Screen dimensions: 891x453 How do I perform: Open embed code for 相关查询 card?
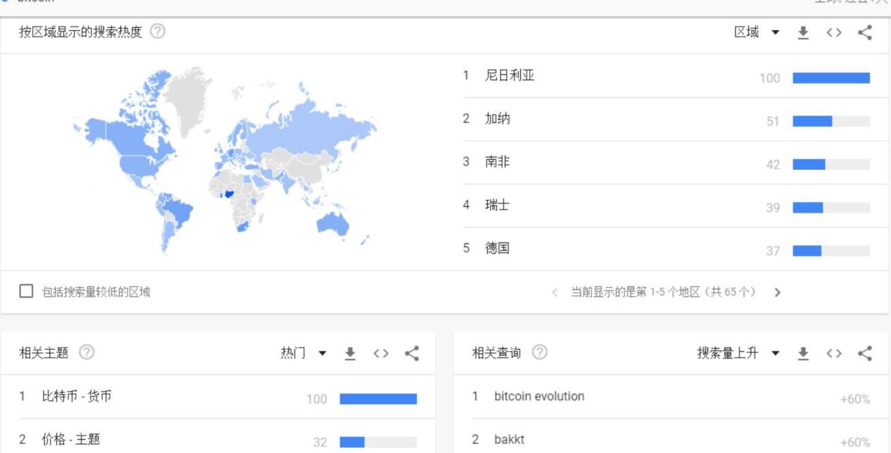pos(834,353)
